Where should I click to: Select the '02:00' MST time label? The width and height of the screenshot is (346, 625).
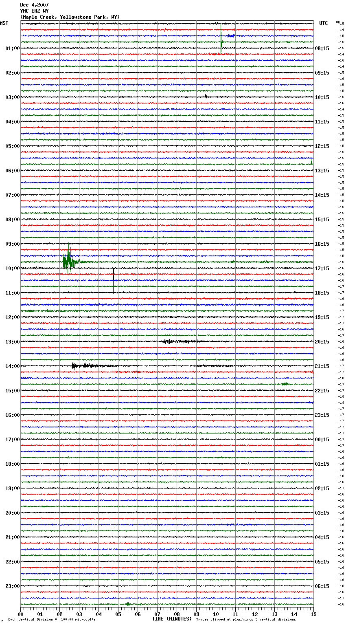click(x=13, y=73)
